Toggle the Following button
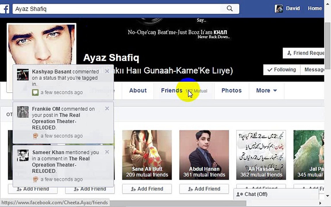331x207 pixels. coord(282,70)
